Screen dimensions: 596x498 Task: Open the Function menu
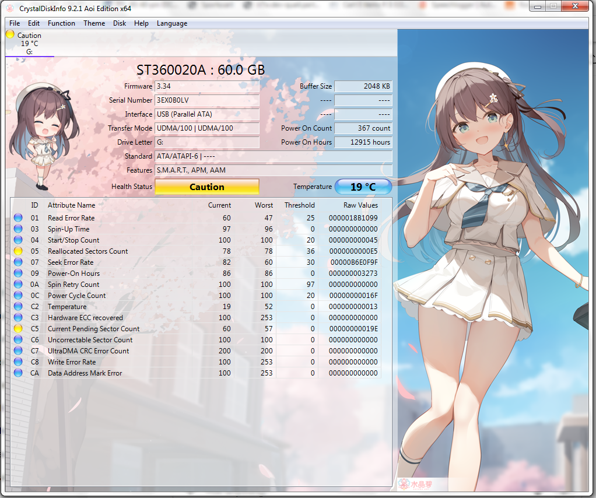tap(61, 23)
